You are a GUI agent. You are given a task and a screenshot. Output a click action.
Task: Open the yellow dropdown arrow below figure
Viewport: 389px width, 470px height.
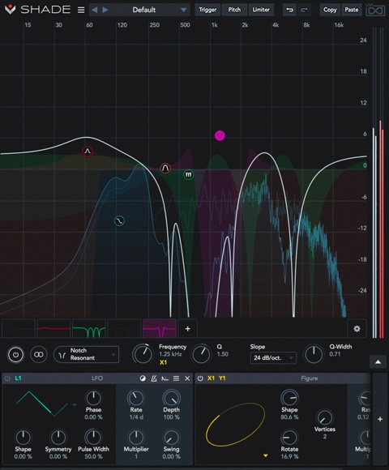[x=265, y=455]
